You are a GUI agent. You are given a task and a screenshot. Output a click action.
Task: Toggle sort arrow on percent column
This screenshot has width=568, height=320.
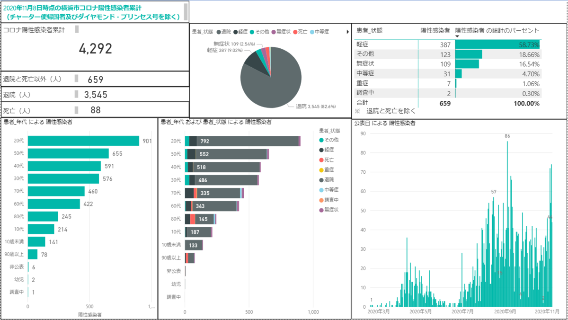[457, 36]
